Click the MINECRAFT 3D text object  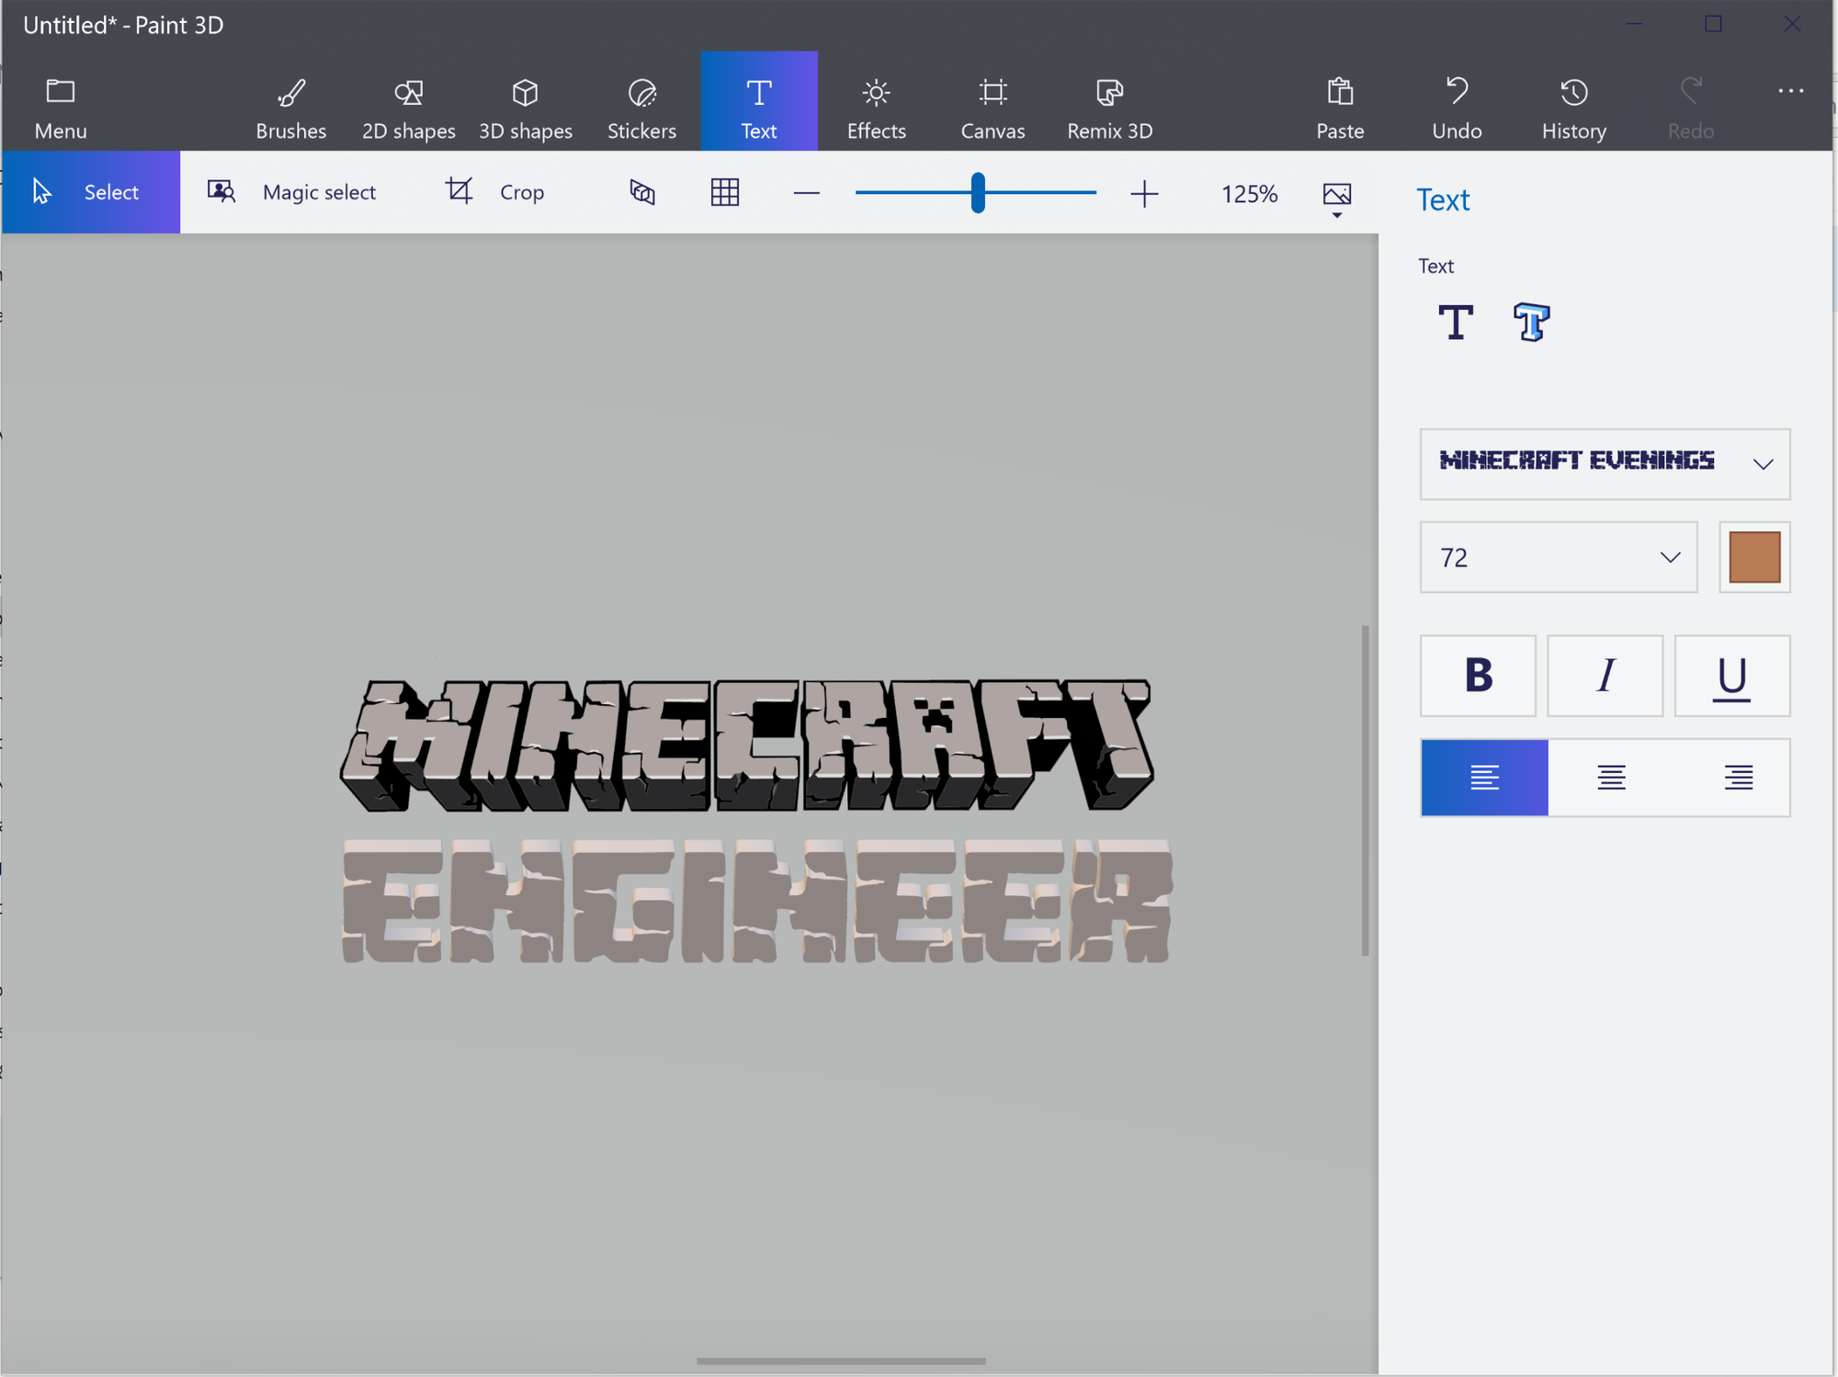pos(746,745)
